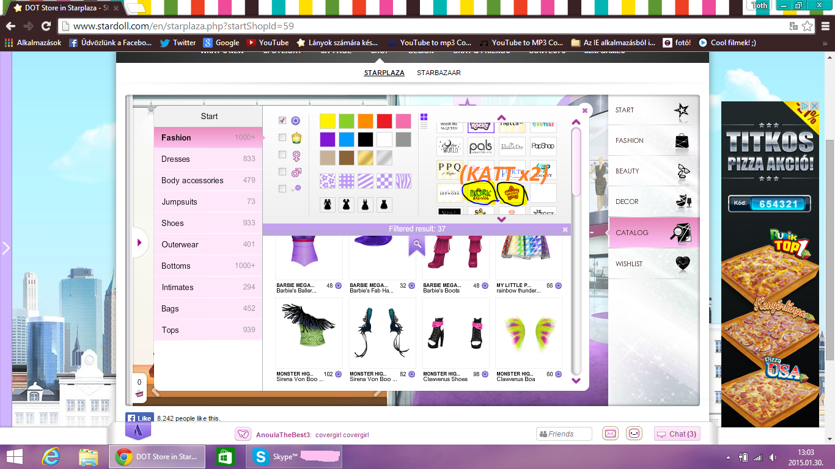
Task: Uncheck the Superstar star filter checkbox
Action: [x=282, y=120]
